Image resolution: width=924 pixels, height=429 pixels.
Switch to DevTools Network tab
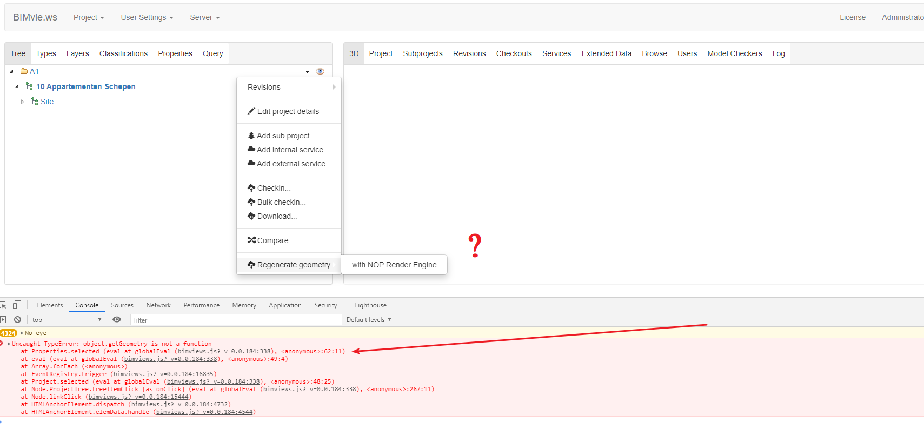pyautogui.click(x=158, y=305)
